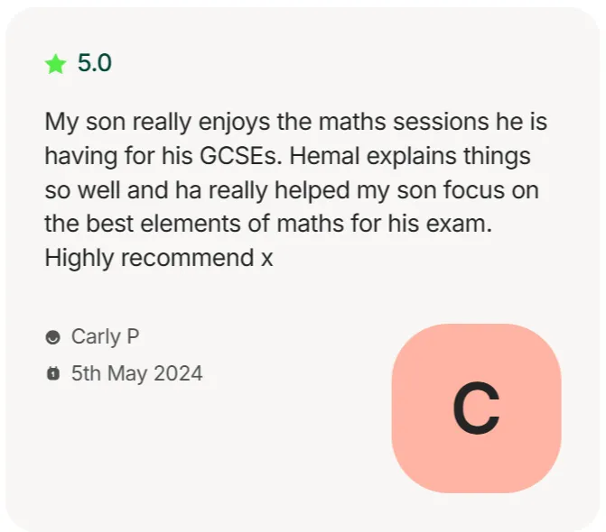The height and width of the screenshot is (532, 606).
Task: Click the tutor name Hemal in review
Action: point(324,156)
